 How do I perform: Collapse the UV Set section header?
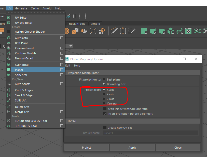(133, 121)
